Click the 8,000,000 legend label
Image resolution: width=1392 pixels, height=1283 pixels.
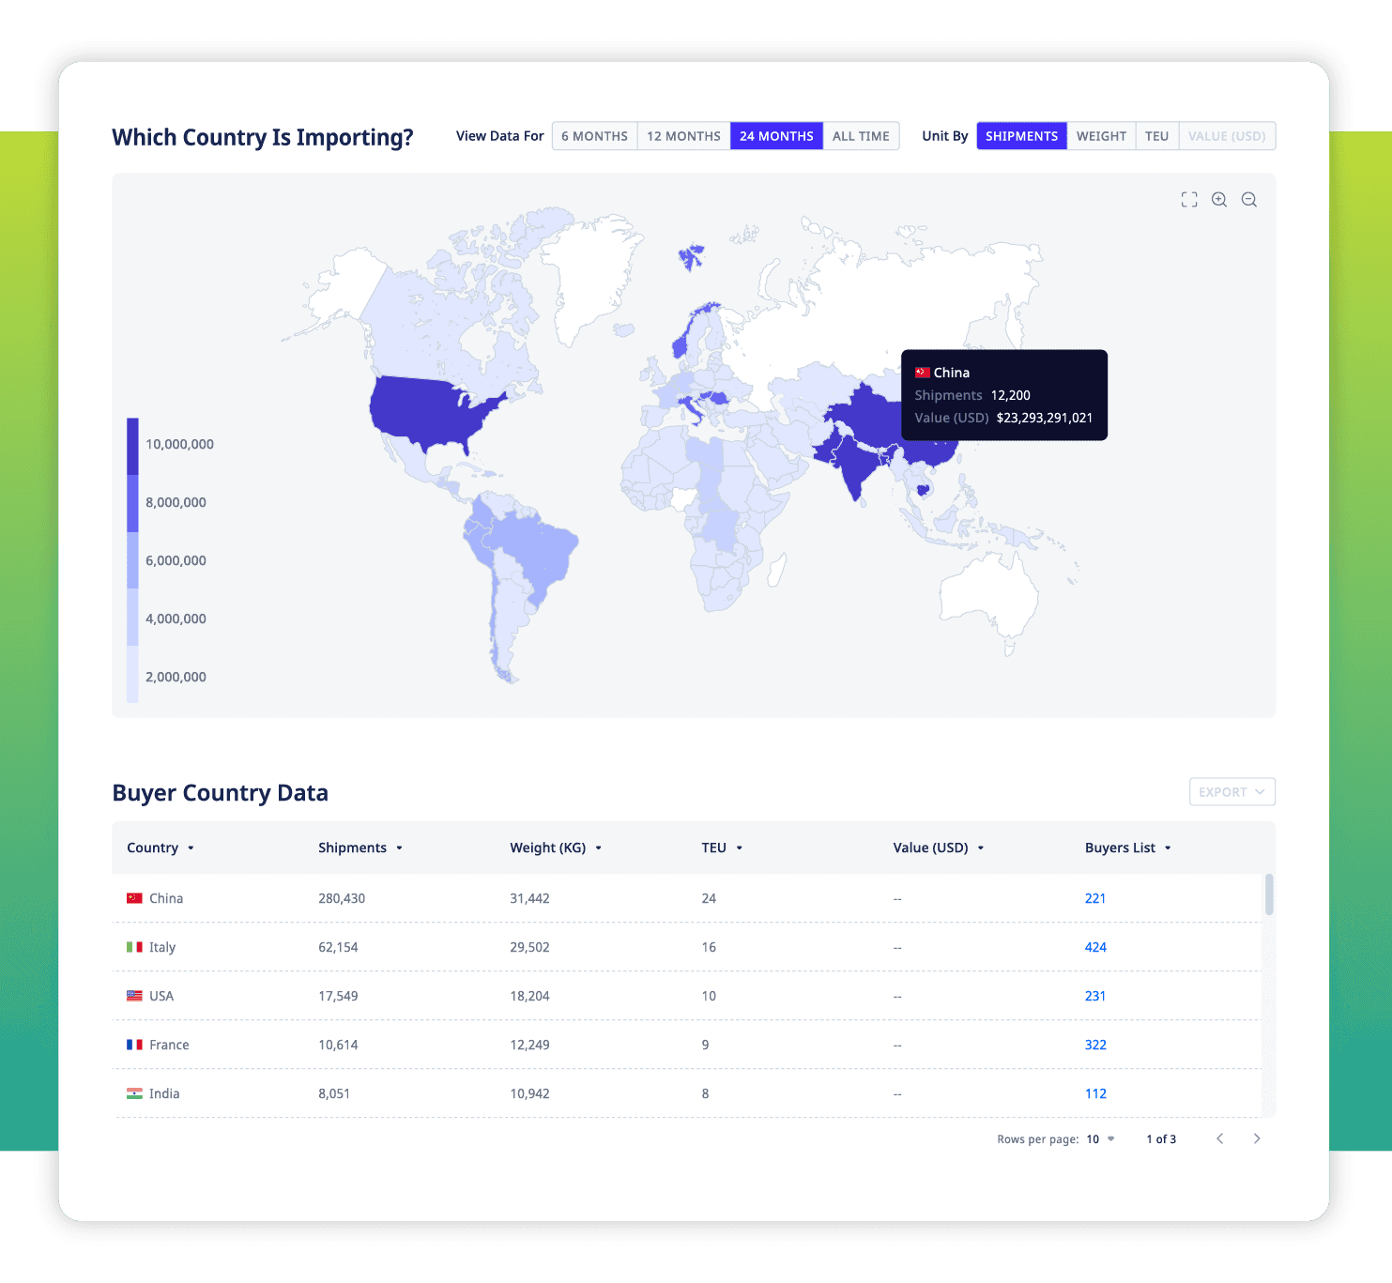coord(176,502)
